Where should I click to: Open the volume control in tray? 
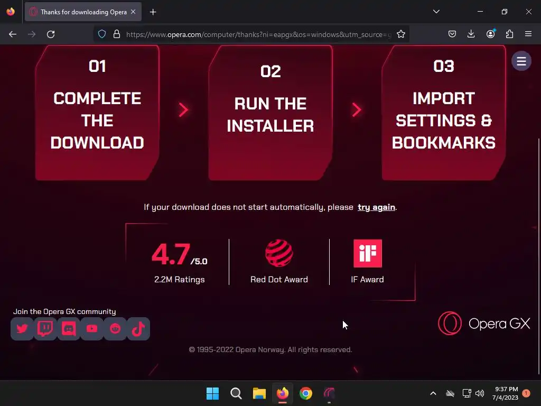(x=480, y=393)
